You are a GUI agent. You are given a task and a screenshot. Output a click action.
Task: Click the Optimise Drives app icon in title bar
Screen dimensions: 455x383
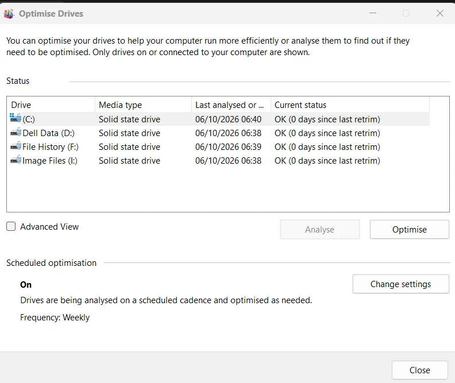click(9, 14)
